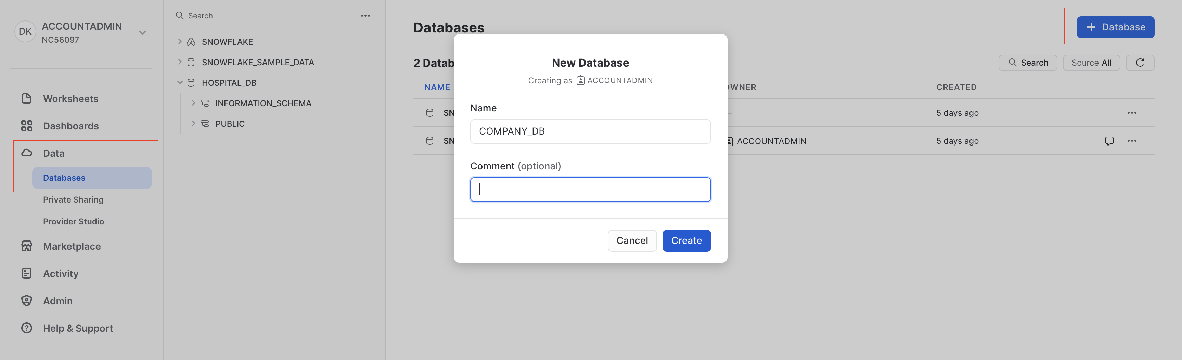Collapse the HOSPITAL_DB tree node
Viewport: 1182px width, 360px height.
coord(180,83)
